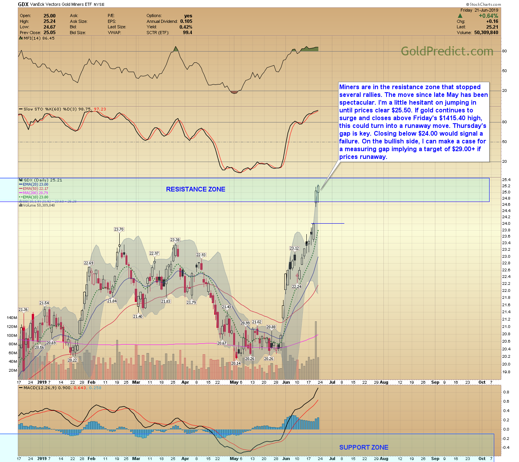
Task: Click the green up-triangle price change icon
Action: (x=460, y=16)
